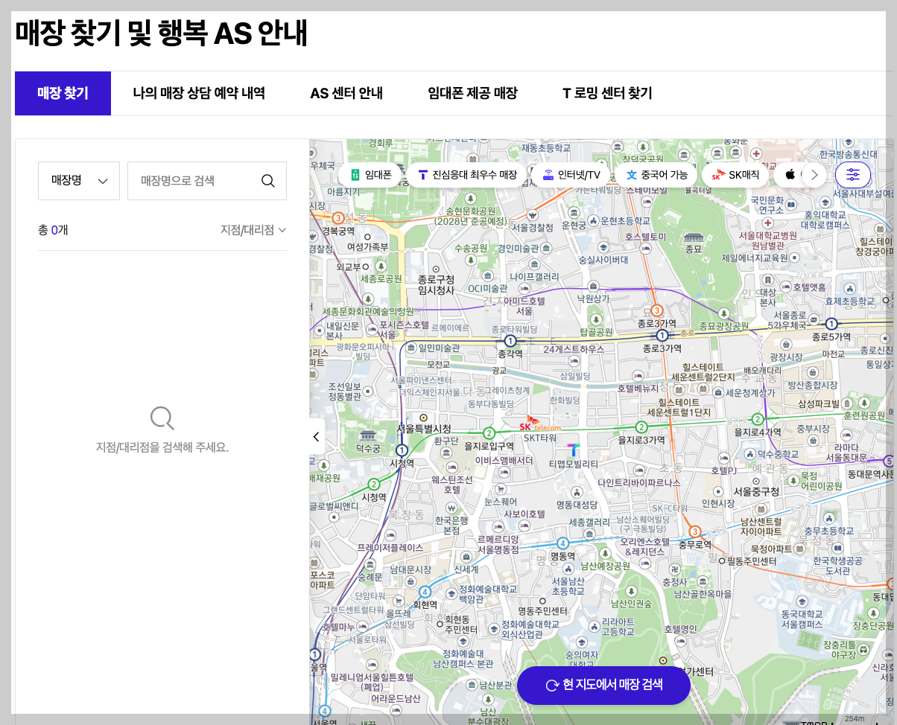897x725 pixels.
Task: Click 충무로역 line 3 station marker
Action: coord(695,531)
